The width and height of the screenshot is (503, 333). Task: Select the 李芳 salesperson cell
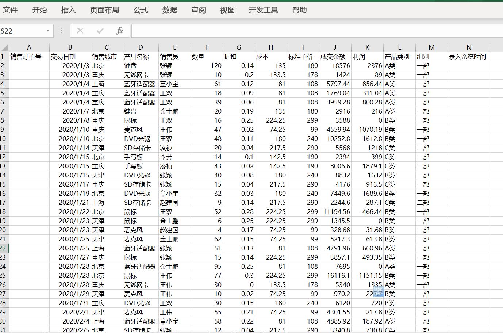[174, 157]
